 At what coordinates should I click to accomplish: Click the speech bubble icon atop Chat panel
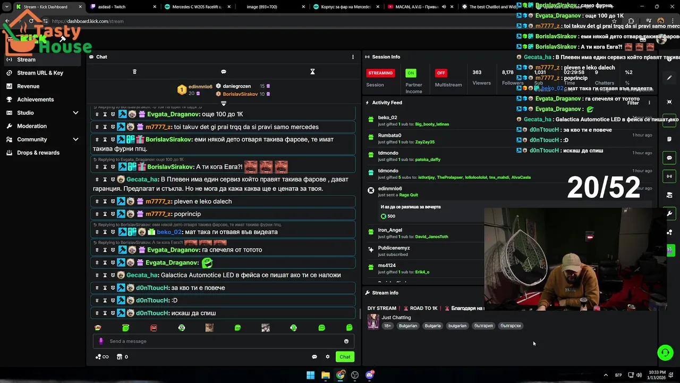[x=224, y=72]
